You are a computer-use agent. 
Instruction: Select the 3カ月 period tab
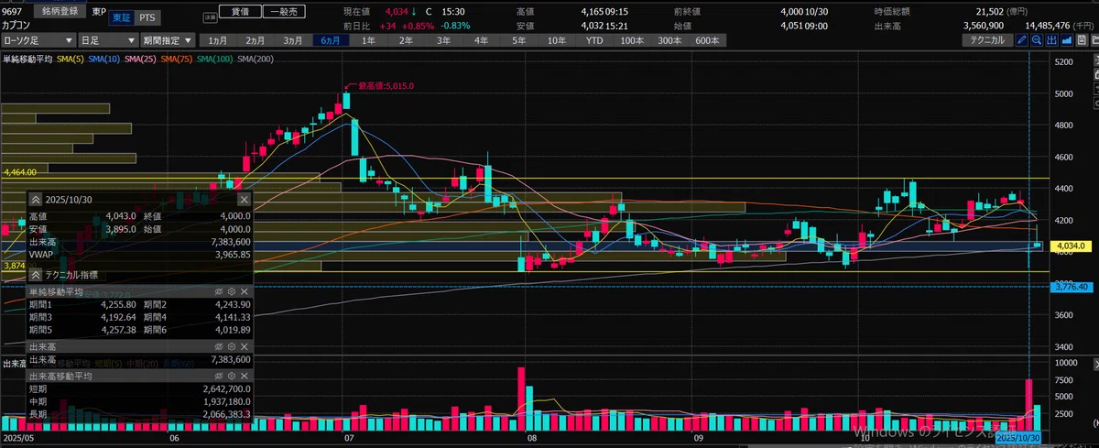click(x=293, y=40)
